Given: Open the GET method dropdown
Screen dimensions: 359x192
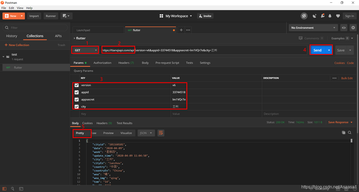Looking at the screenshot, I should (85, 50).
